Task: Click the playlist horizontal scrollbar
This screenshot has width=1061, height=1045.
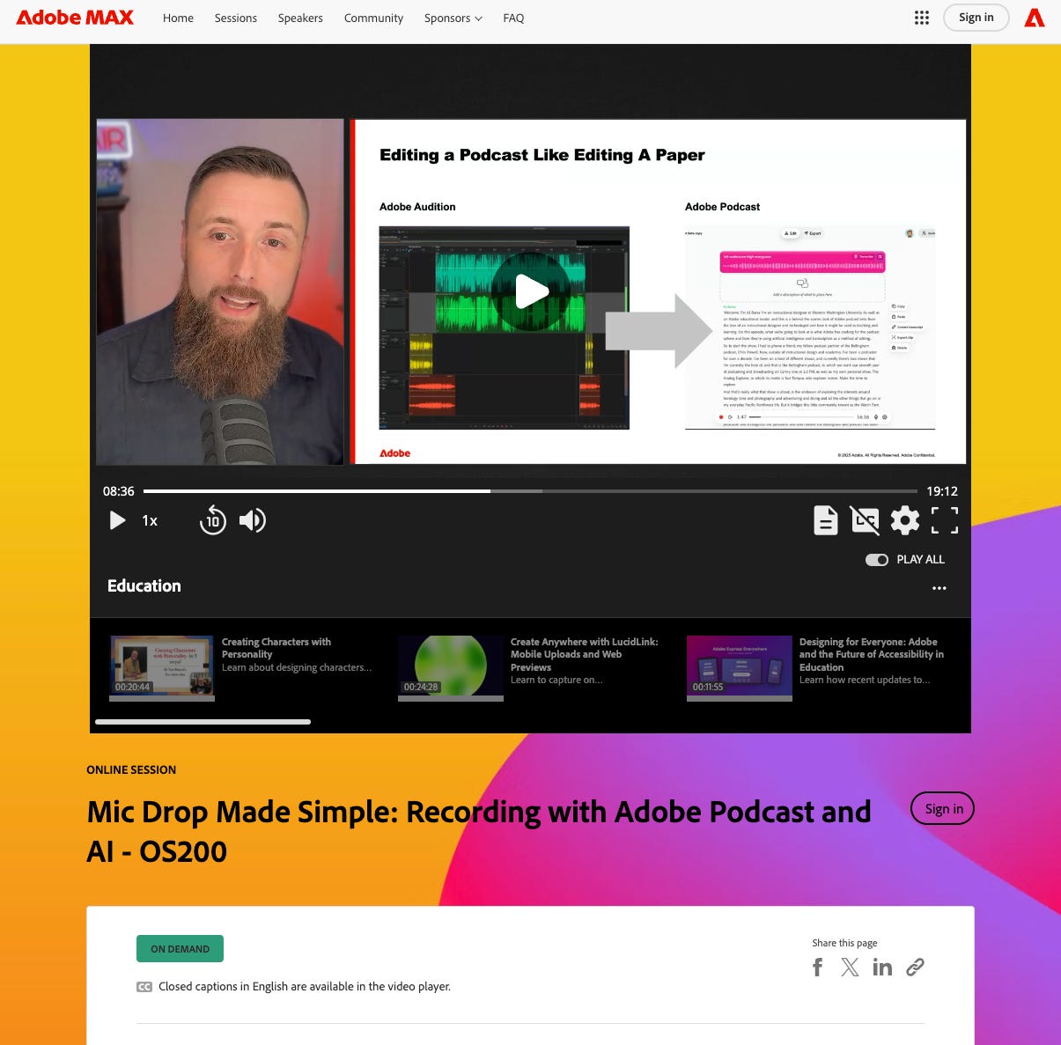Action: (x=203, y=722)
